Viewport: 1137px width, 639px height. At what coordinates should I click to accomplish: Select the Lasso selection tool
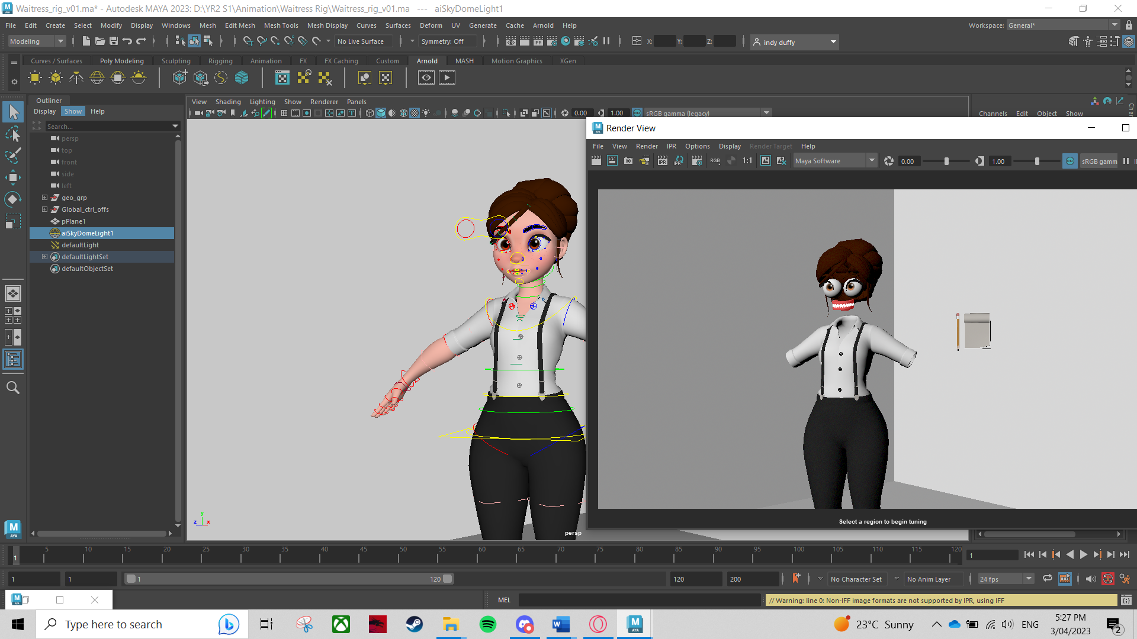[13, 134]
